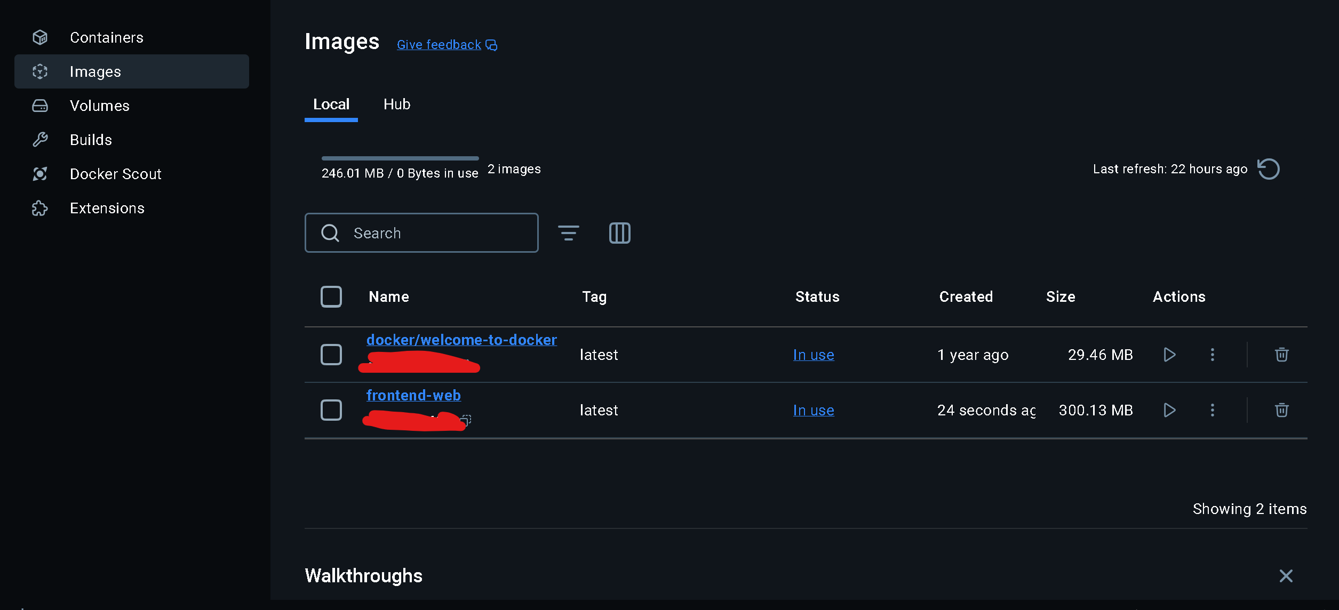The image size is (1339, 610).
Task: Refresh the images list
Action: (1269, 169)
